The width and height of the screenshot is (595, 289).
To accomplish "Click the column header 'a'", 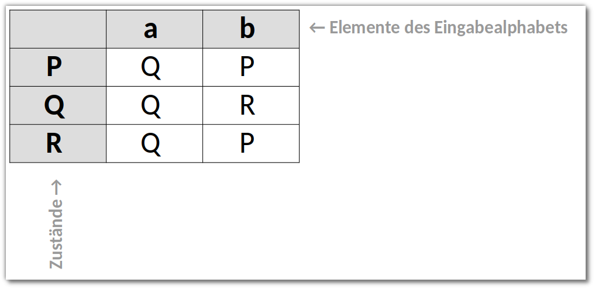I will click(154, 29).
